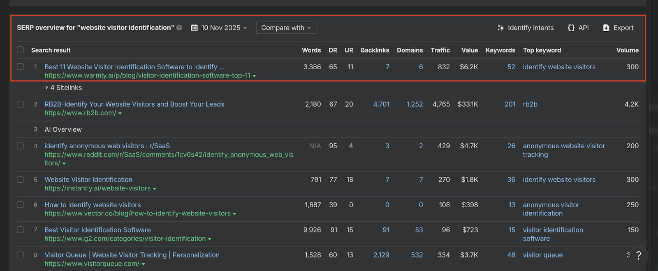Sort by the Backlinks column header
This screenshot has width=658, height=271.
pos(375,50)
